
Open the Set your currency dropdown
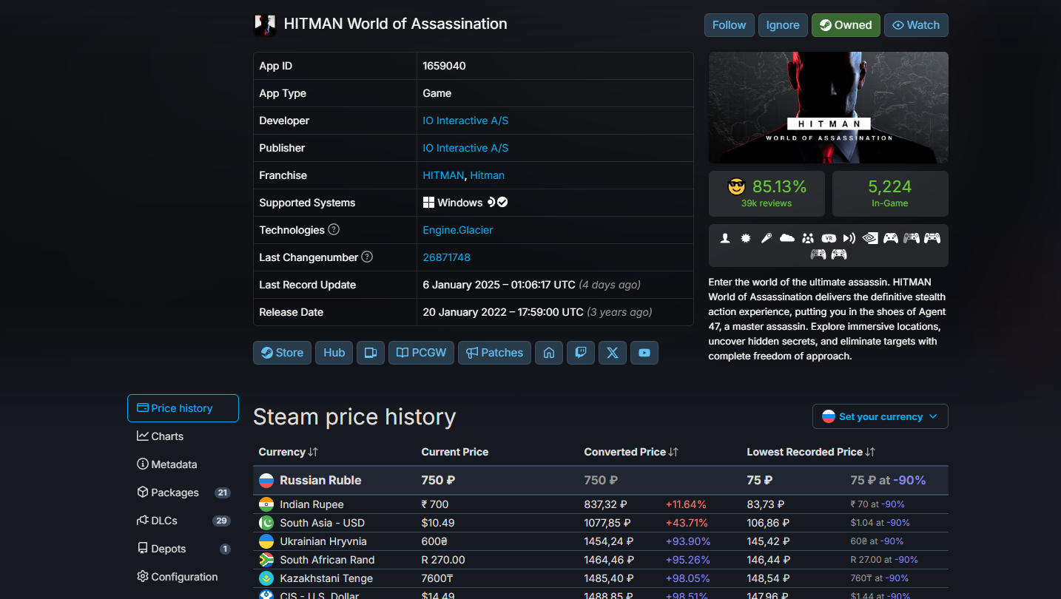coord(880,416)
